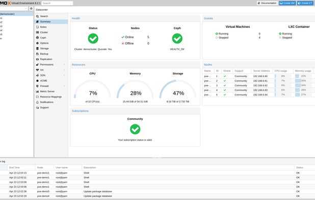Screen dimensions: 315x200
Task: Sort task log by End Time header
Action: coord(21,168)
